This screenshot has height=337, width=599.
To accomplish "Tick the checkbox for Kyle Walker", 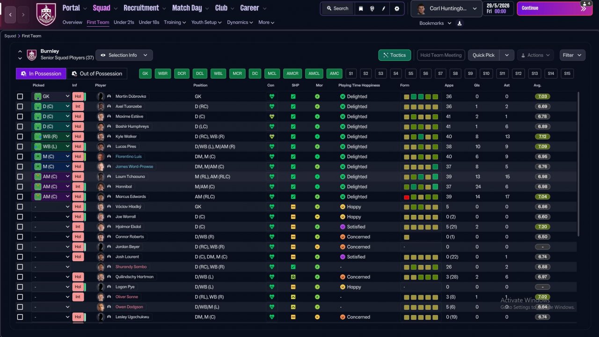I will point(20,137).
